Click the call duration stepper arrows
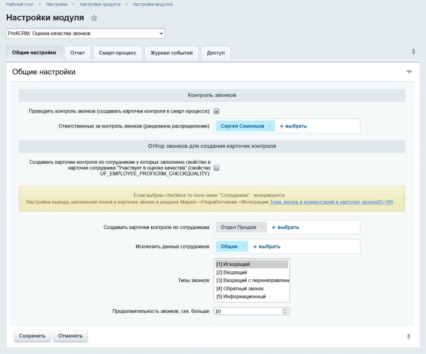The image size is (426, 354). pyautogui.click(x=285, y=311)
